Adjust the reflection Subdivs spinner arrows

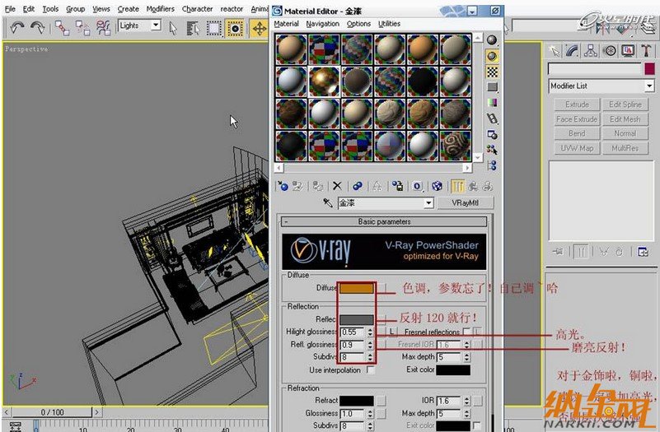pyautogui.click(x=370, y=357)
